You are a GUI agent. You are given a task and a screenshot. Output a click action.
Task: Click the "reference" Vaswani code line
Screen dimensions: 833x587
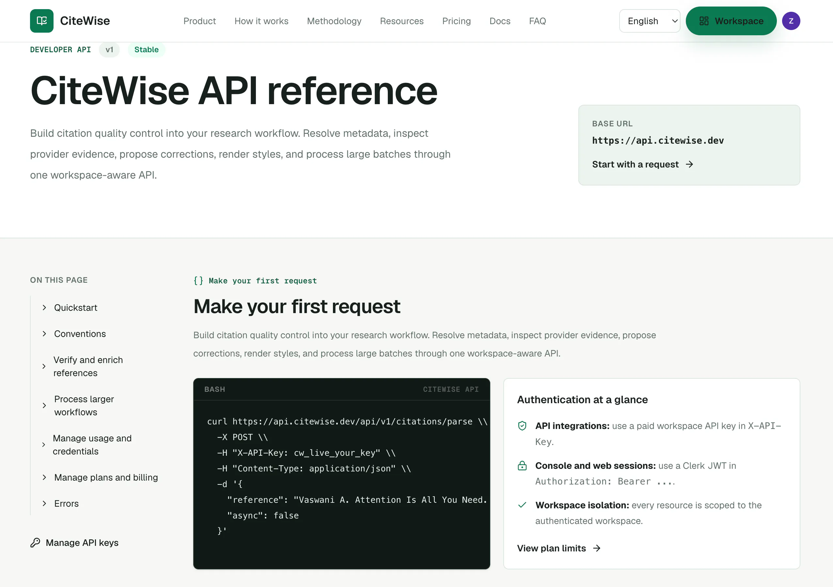point(357,500)
